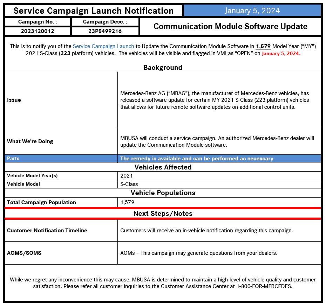Click the 'Service Campaign Launch' blue link
The height and width of the screenshot is (306, 326).
pos(103,46)
